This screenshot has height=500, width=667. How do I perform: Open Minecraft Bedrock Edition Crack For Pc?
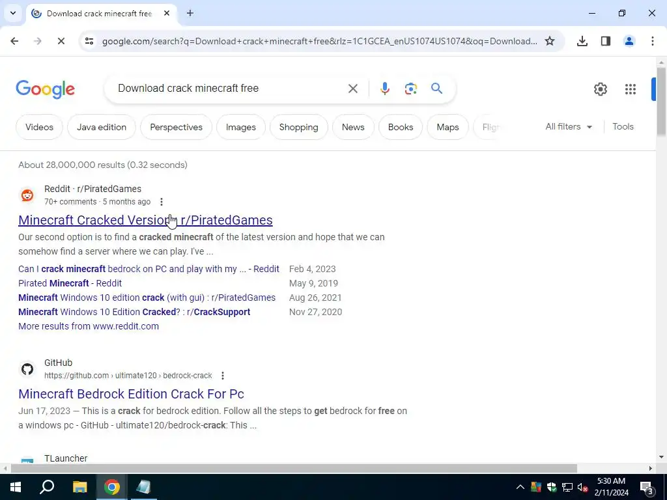coord(131,394)
